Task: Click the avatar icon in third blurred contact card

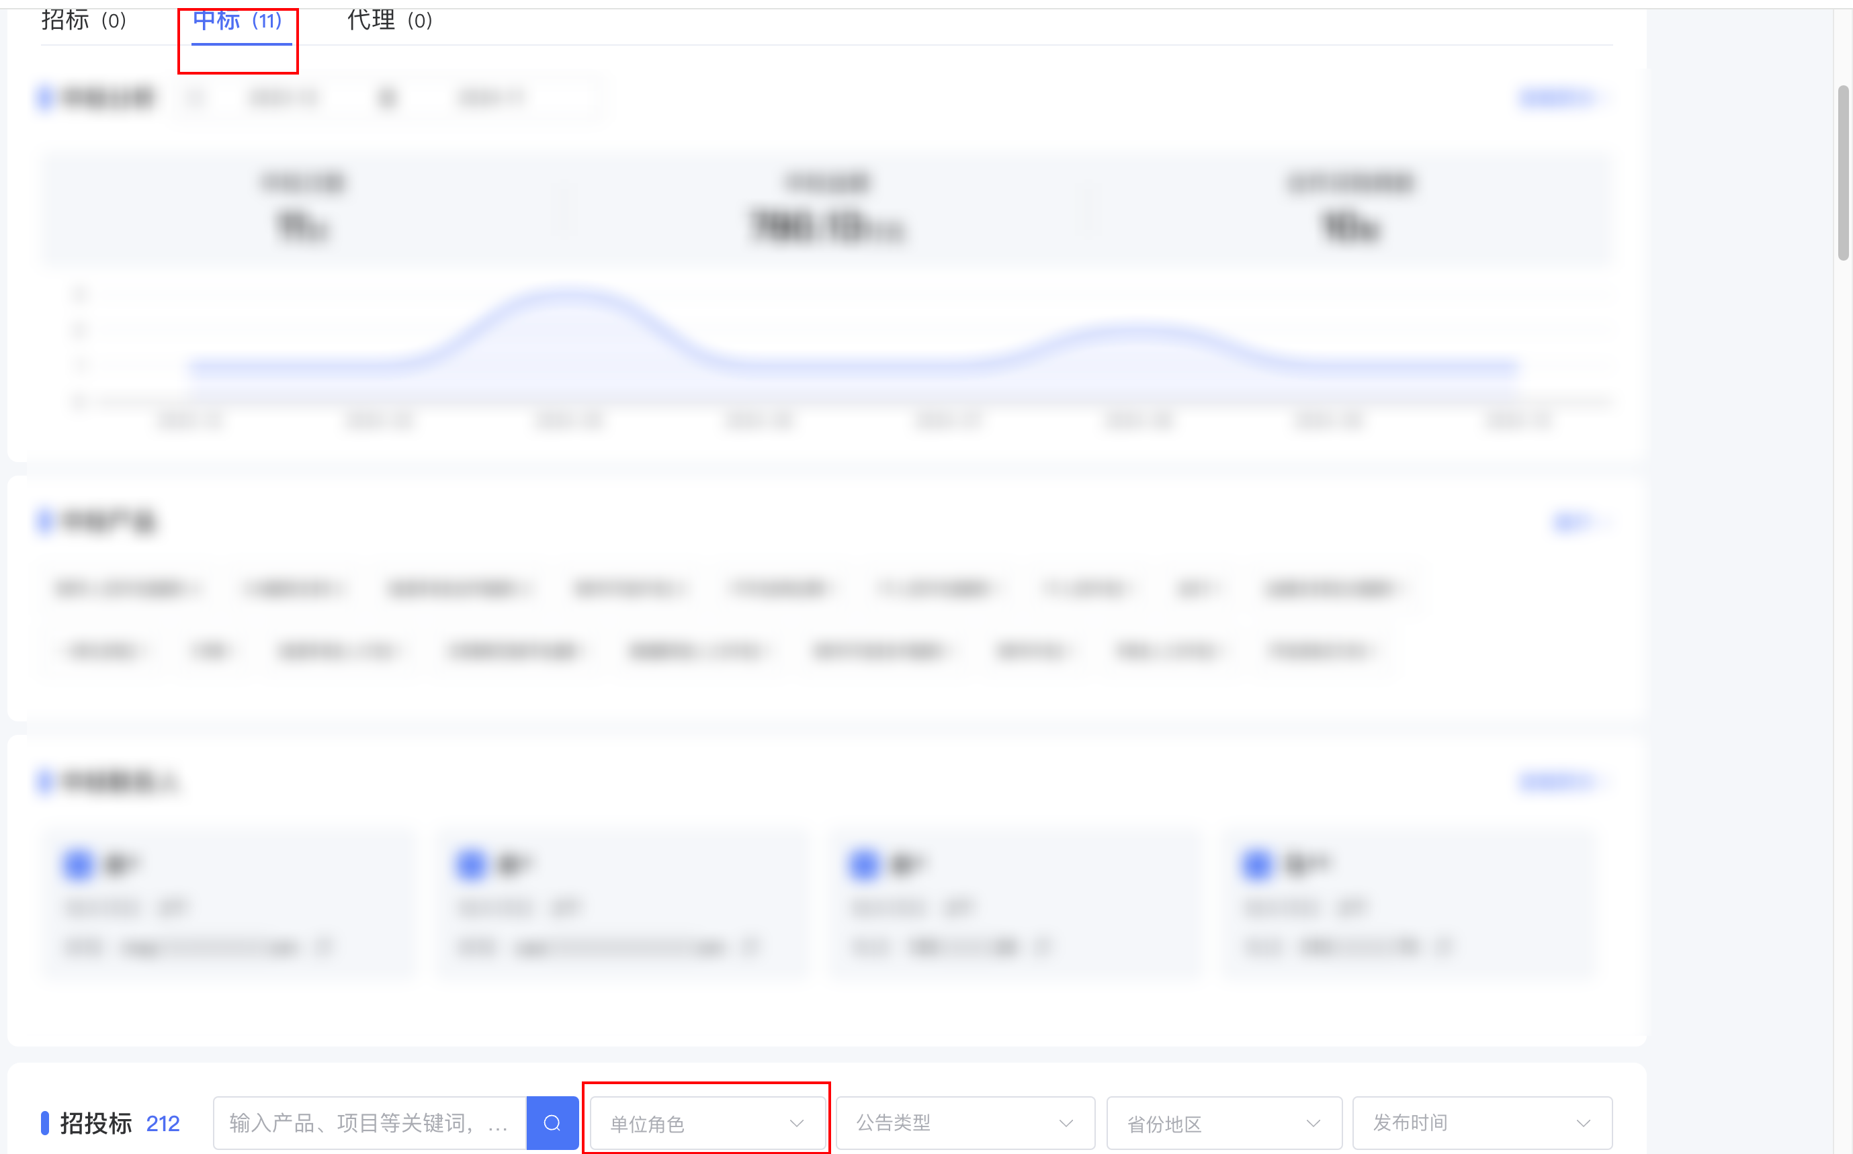Action: point(864,864)
